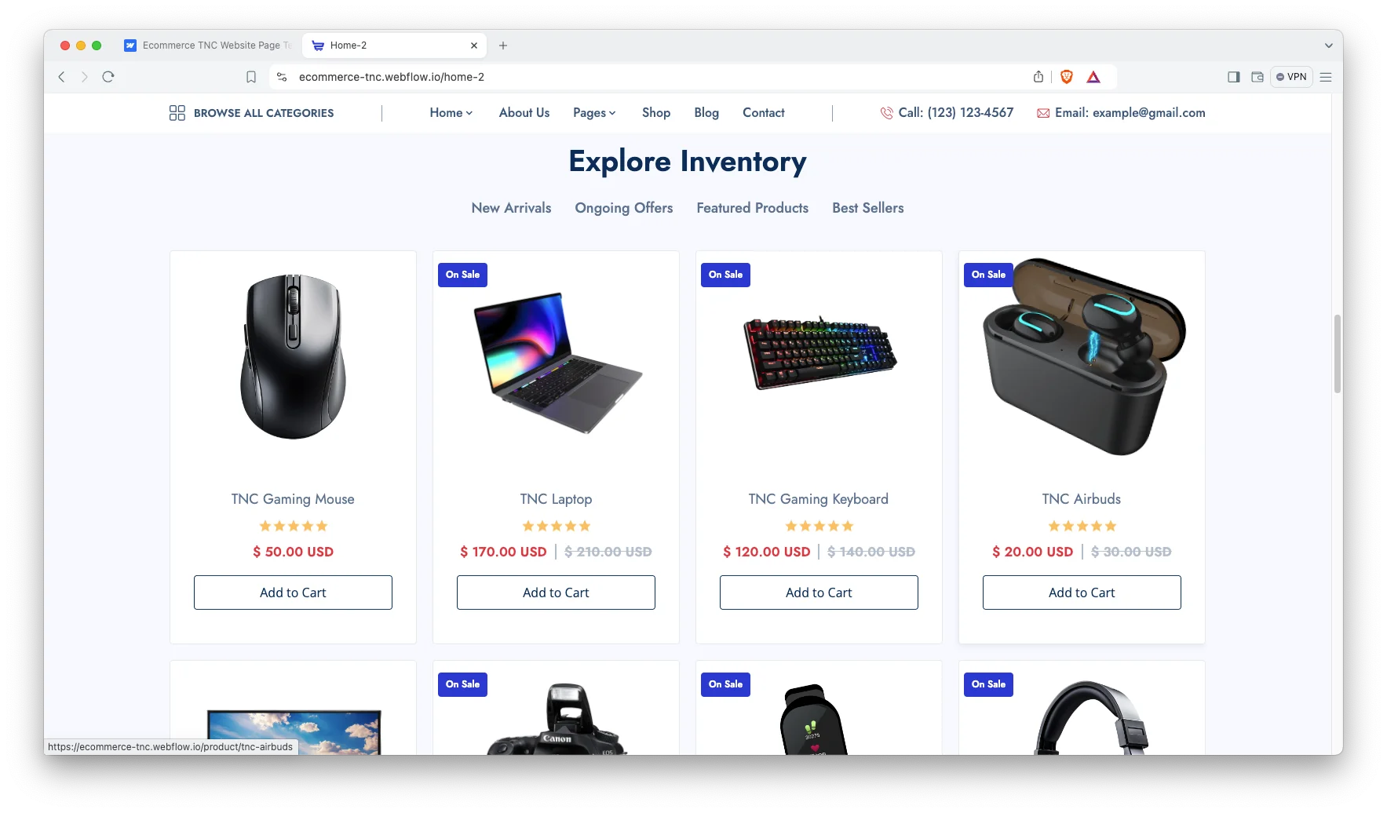Open the TNC Gaming Keyboard product image
This screenshot has height=813, width=1387.
click(819, 352)
